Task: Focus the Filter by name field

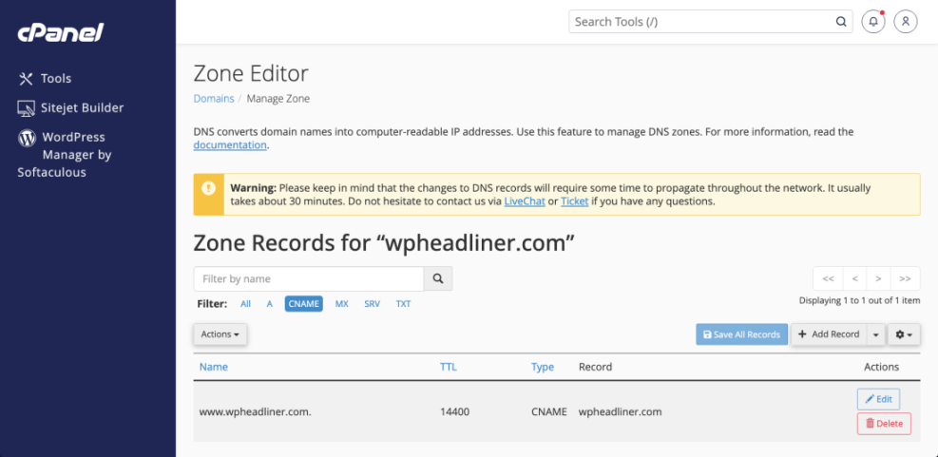Action: pos(309,278)
